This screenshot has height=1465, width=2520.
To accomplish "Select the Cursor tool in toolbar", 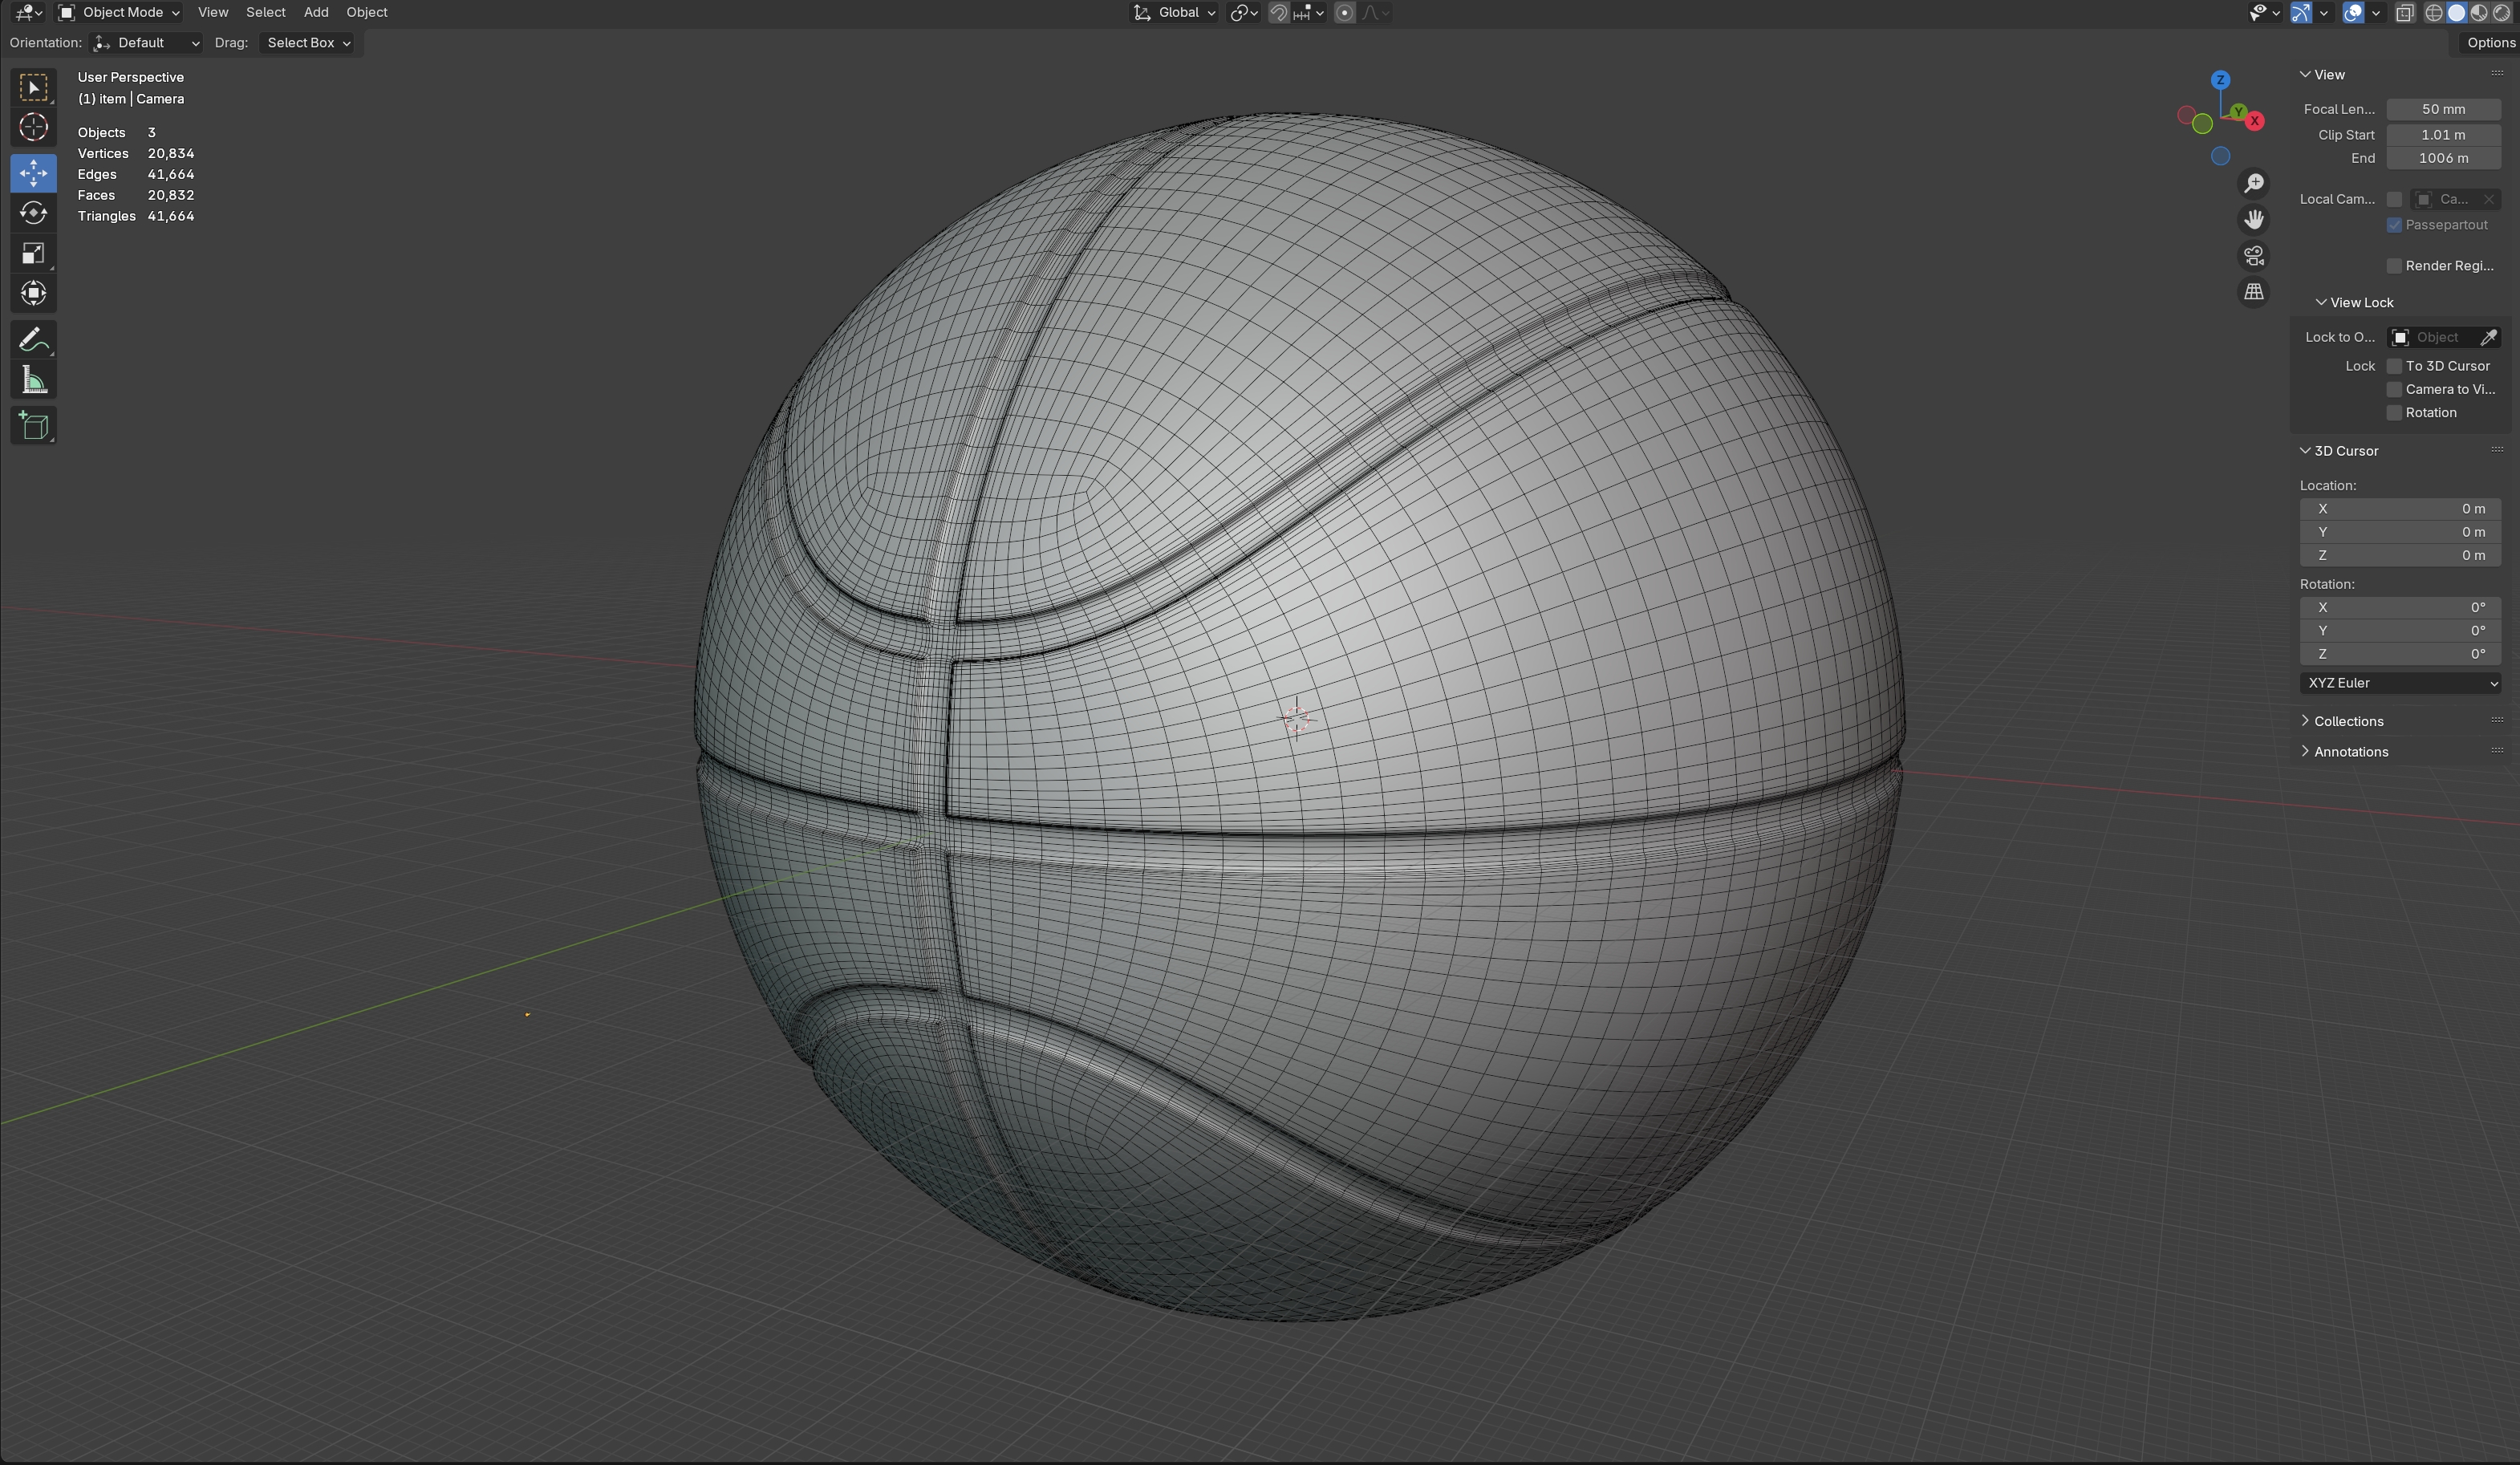I will coord(33,128).
